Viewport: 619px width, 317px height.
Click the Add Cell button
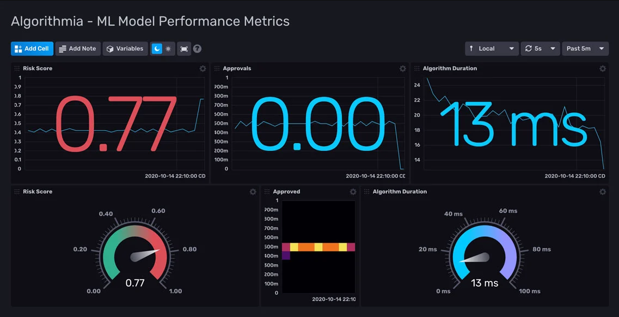coord(32,48)
